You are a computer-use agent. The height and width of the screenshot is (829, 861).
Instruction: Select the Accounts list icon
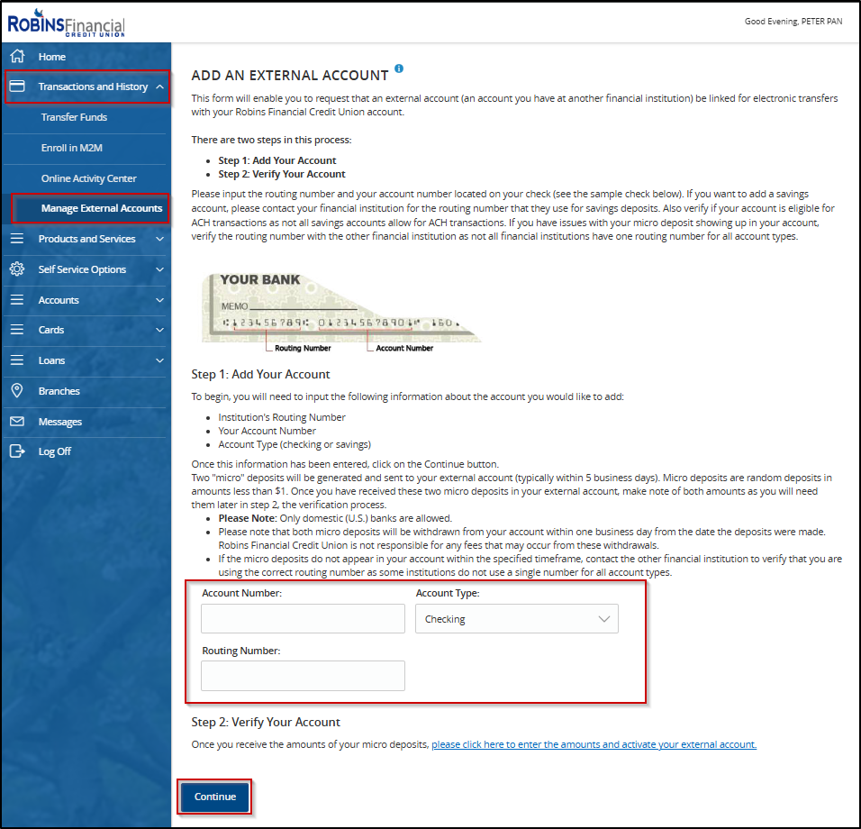pyautogui.click(x=16, y=299)
